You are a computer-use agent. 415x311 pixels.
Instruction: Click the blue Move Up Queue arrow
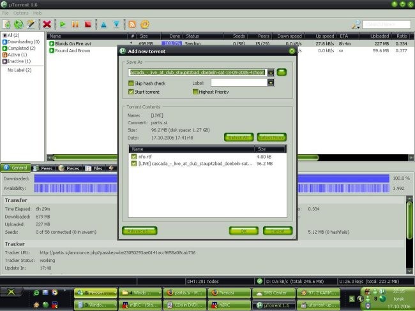(x=103, y=25)
